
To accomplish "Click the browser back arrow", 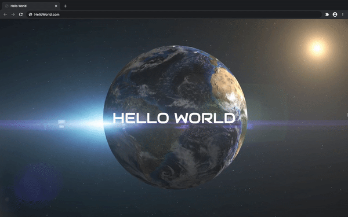I will click(x=5, y=14).
